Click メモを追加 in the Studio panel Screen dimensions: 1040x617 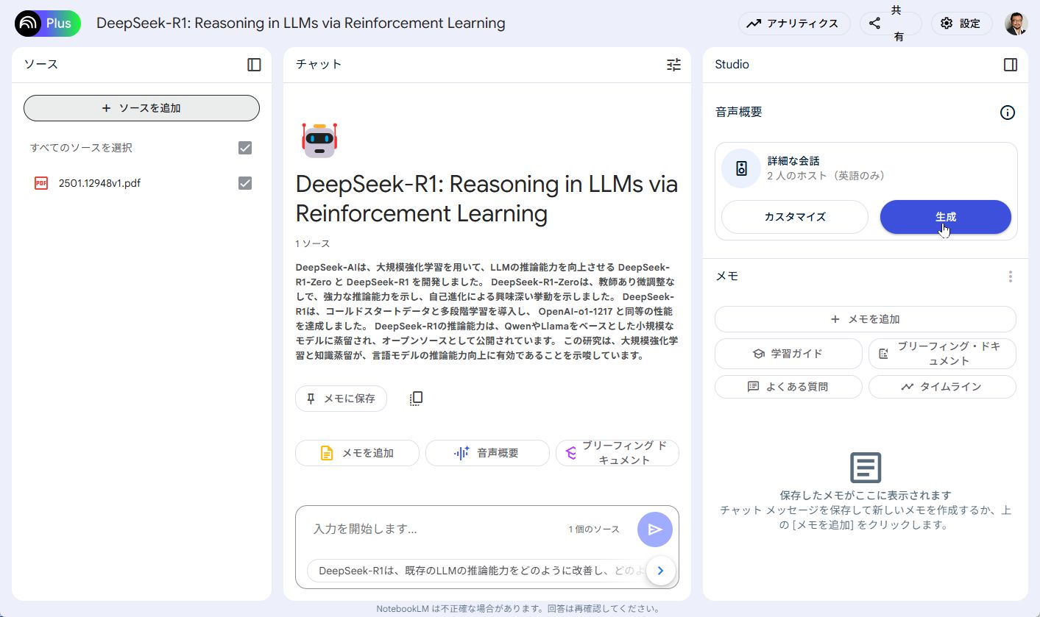click(x=866, y=319)
